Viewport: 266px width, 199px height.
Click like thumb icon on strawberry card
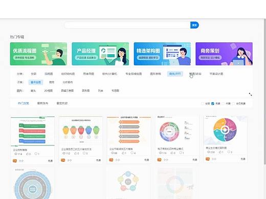(76, 153)
